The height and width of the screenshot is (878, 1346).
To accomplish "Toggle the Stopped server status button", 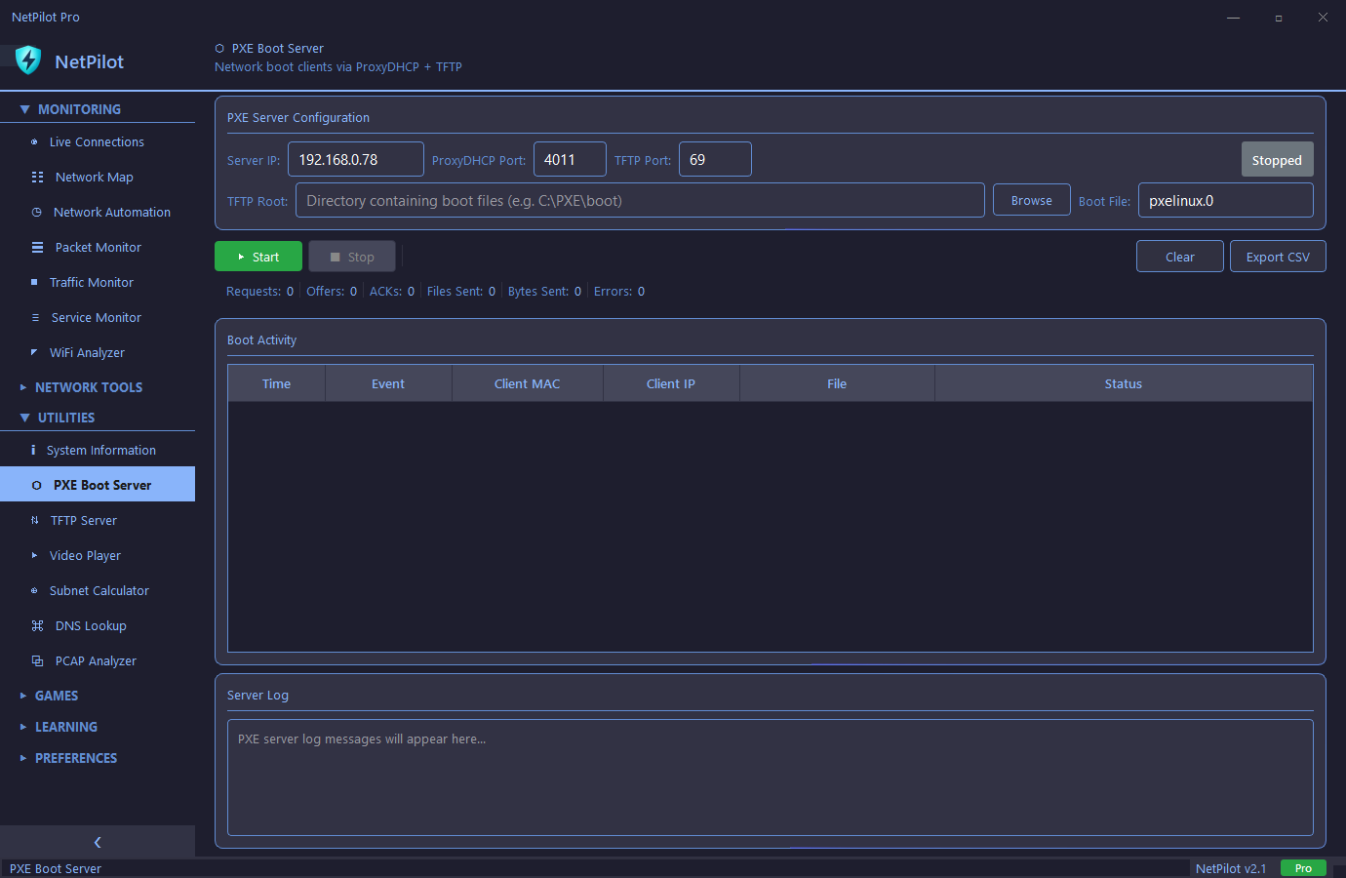I will pos(1276,160).
